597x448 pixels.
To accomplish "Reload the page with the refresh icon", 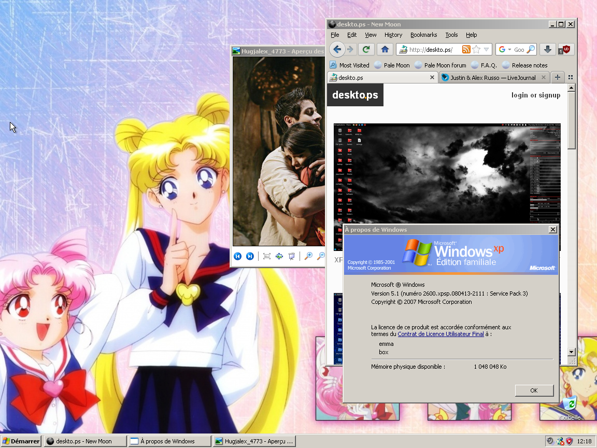I will pos(366,49).
